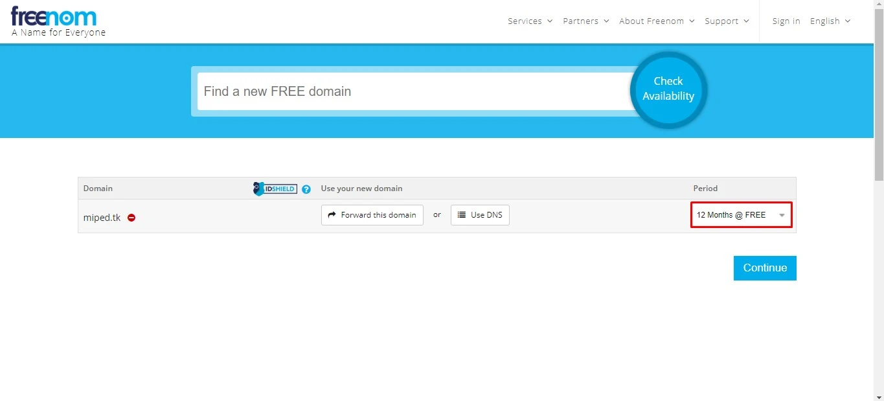
Task: Click the Find a new FREE domain field
Action: coord(414,91)
